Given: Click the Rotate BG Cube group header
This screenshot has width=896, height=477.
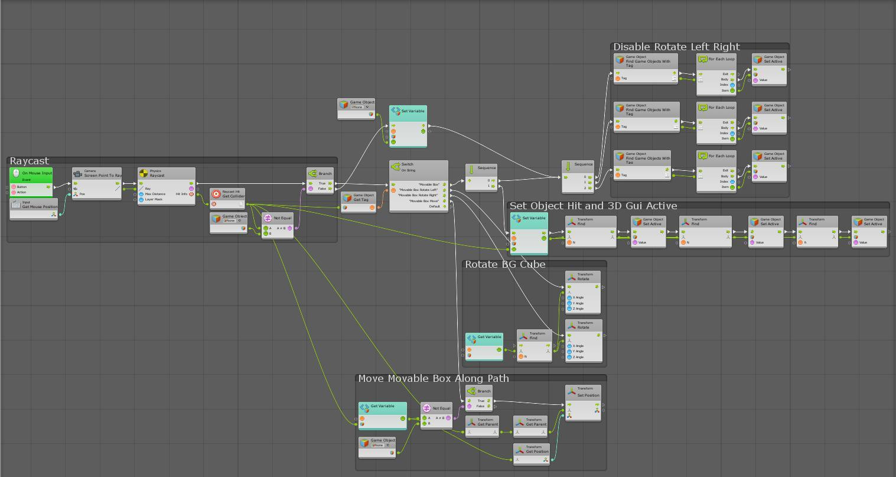Looking at the screenshot, I should pos(505,264).
